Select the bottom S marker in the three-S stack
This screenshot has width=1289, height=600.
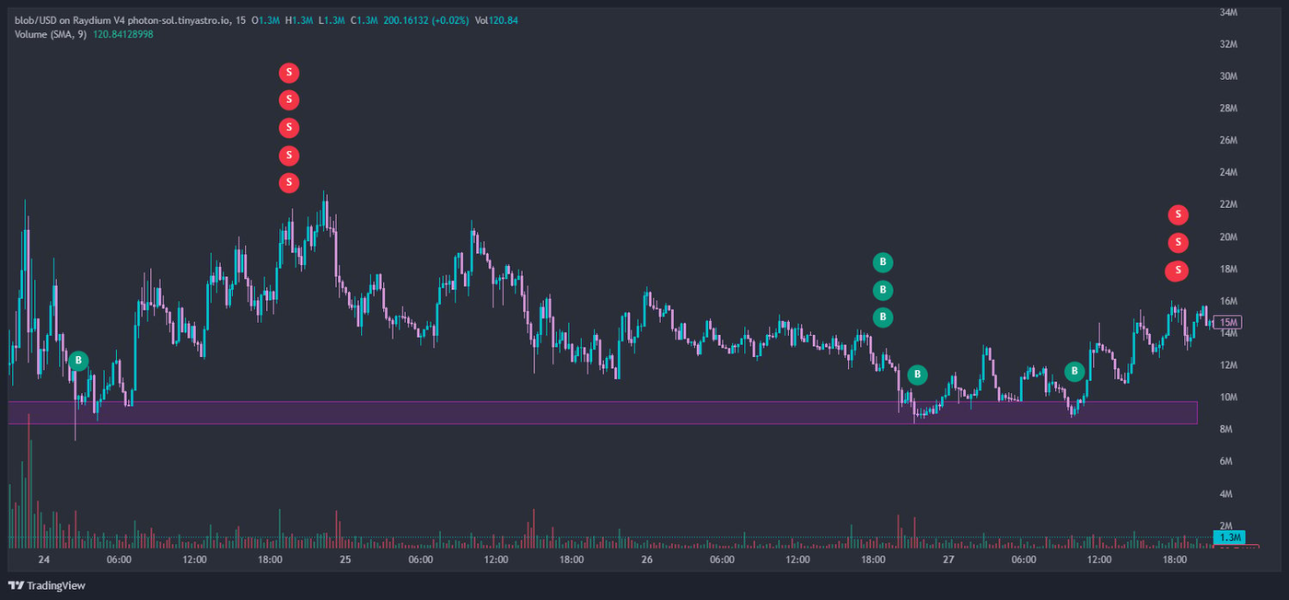(1177, 271)
